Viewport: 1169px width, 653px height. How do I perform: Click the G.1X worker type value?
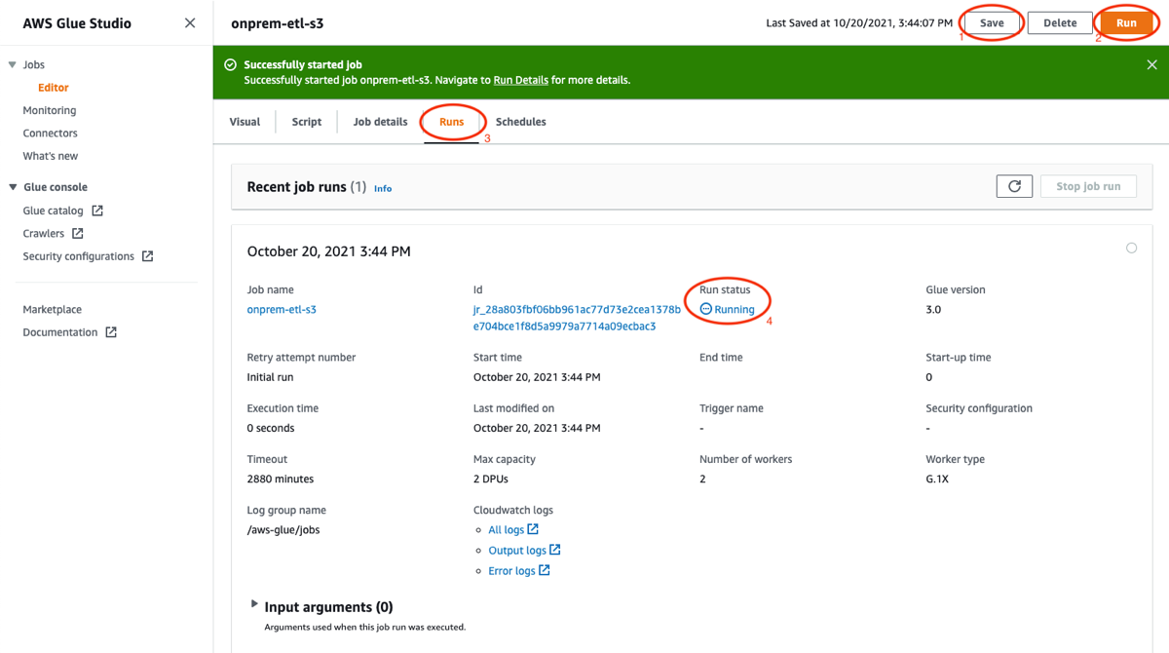point(939,480)
